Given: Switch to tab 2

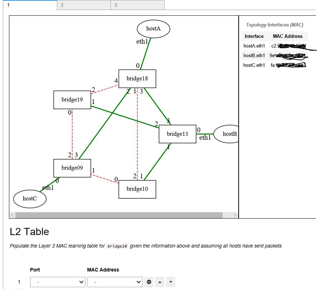Looking at the screenshot, I should (83, 5).
